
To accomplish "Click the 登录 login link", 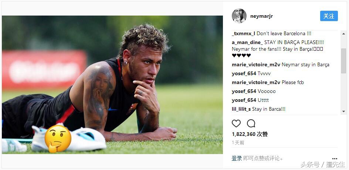I will [x=237, y=159].
